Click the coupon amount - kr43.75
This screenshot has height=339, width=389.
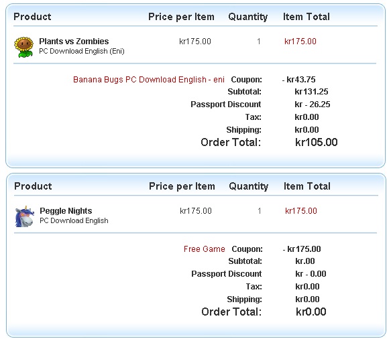298,80
